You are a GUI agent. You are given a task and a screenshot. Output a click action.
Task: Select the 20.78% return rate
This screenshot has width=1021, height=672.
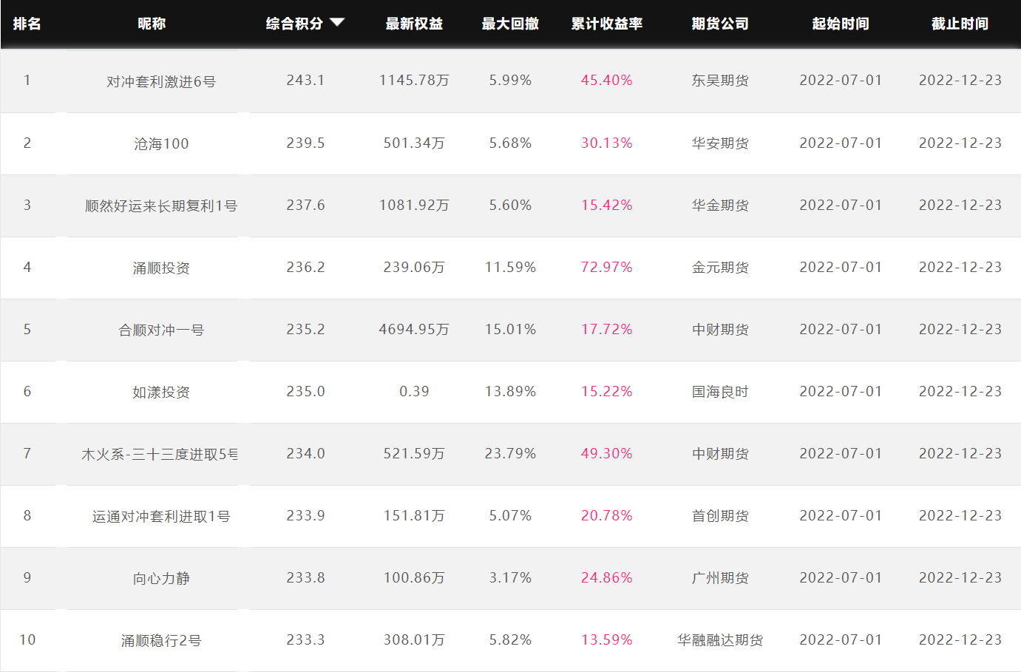(607, 515)
